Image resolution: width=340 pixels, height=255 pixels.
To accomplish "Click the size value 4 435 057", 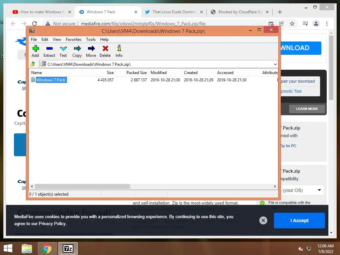I will click(x=105, y=80).
